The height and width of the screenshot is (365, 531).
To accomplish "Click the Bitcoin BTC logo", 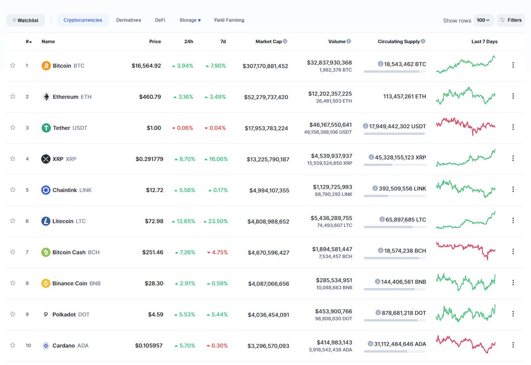I will 46,65.
